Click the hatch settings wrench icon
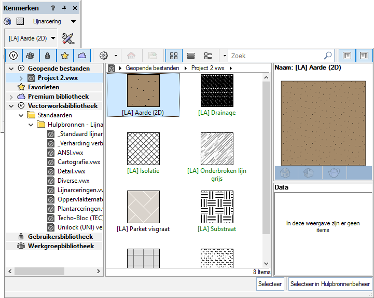 [x=68, y=38]
